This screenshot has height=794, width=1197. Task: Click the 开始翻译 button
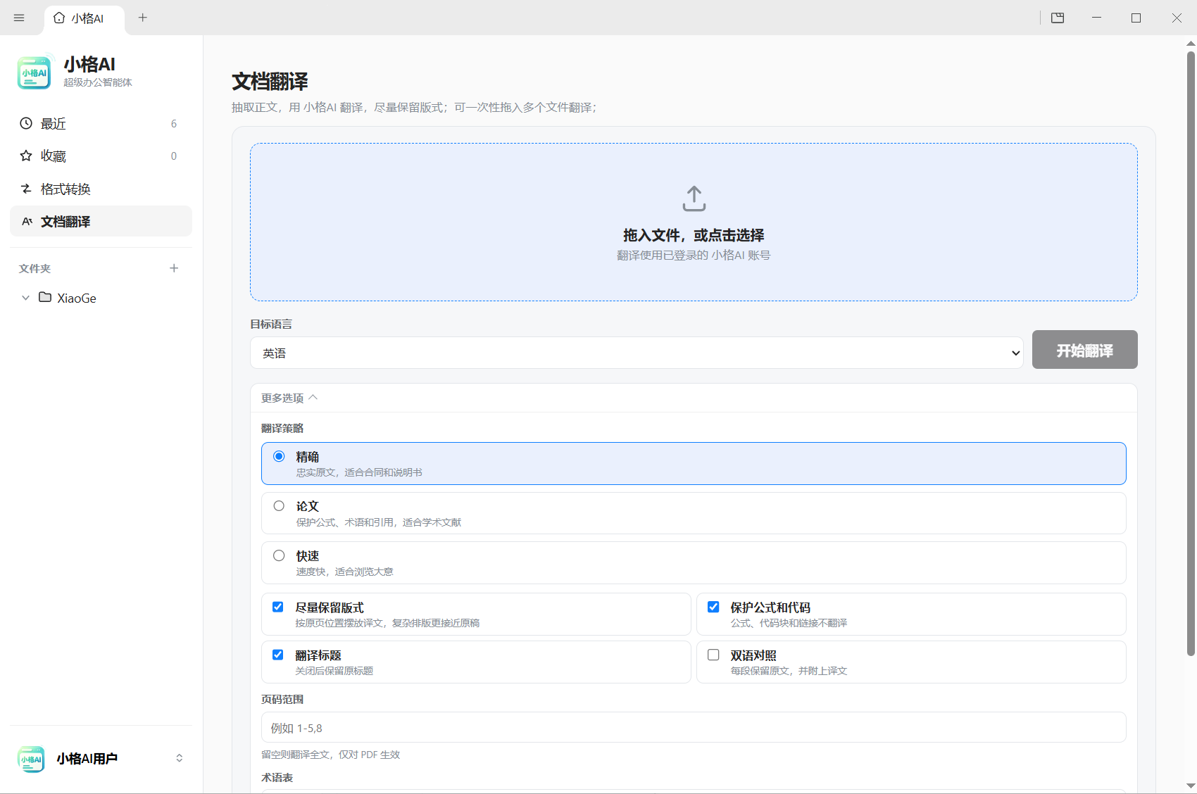pyautogui.click(x=1084, y=350)
